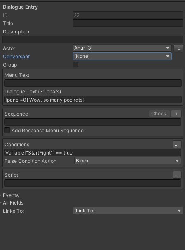Click into the Description text field
Screen dimensions: 185x250
(93, 40)
